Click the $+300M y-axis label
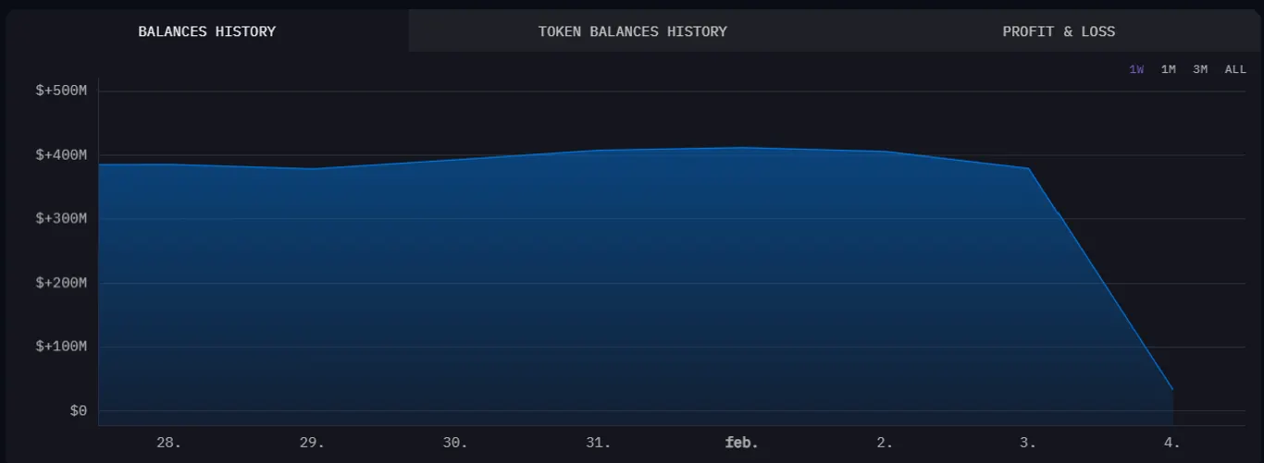 click(x=61, y=219)
